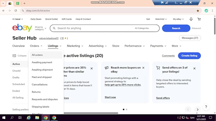
Task: Expand the Hi Jana account dropdown
Action: [x=18, y=19]
